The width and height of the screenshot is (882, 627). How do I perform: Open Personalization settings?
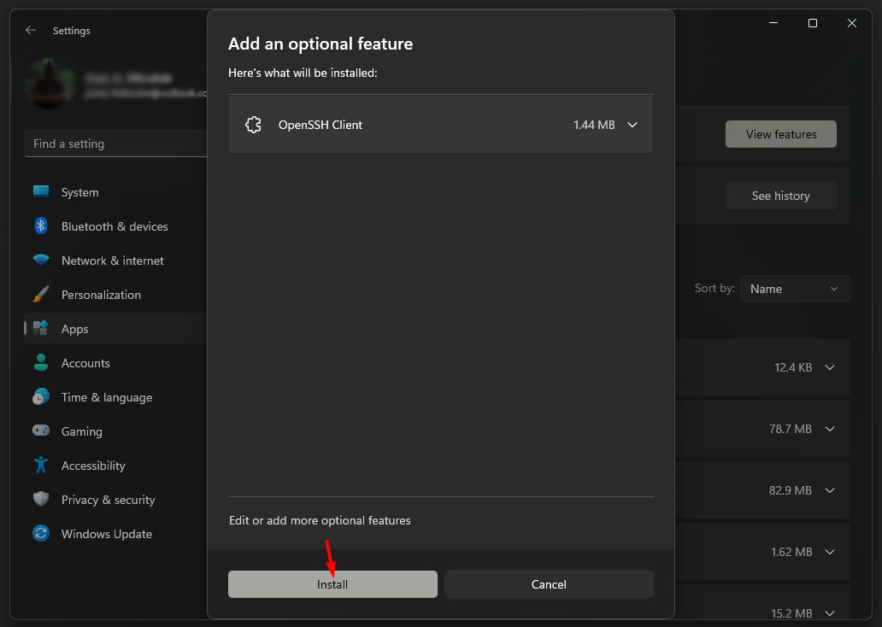pos(116,295)
